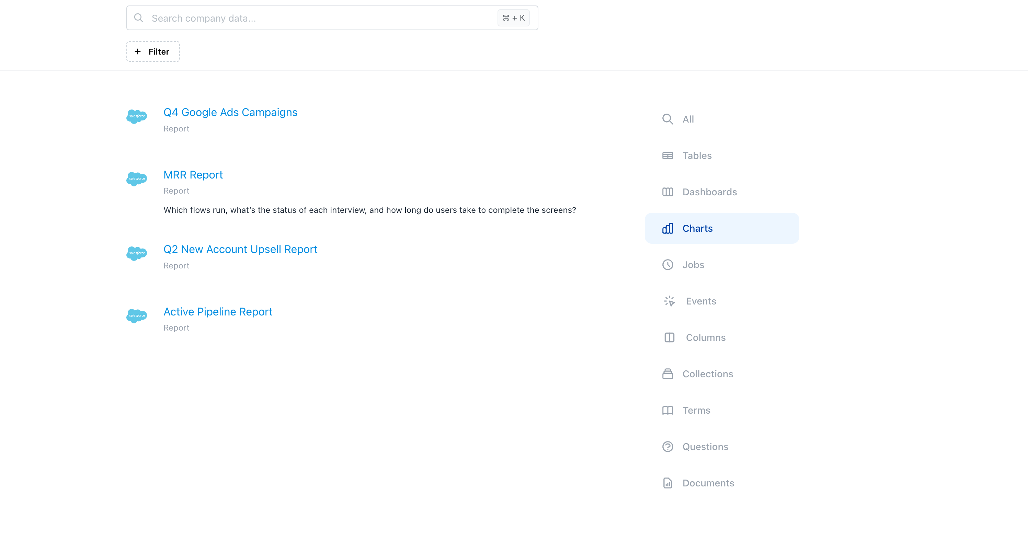Click the Tables icon in sidebar
Screen dimensions: 1028x541
pyautogui.click(x=667, y=156)
